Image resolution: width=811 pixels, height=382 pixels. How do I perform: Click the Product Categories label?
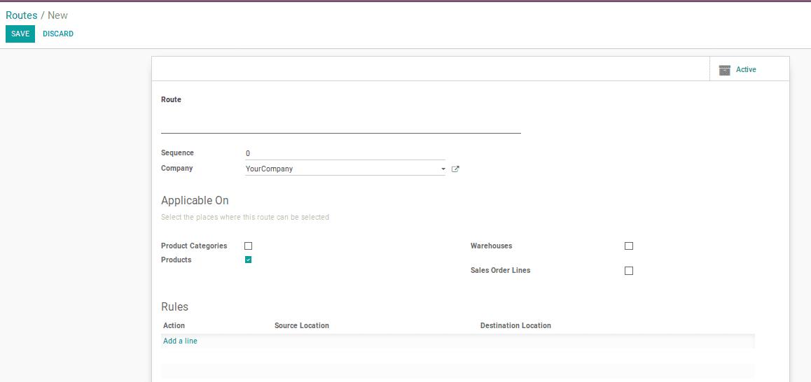point(194,246)
